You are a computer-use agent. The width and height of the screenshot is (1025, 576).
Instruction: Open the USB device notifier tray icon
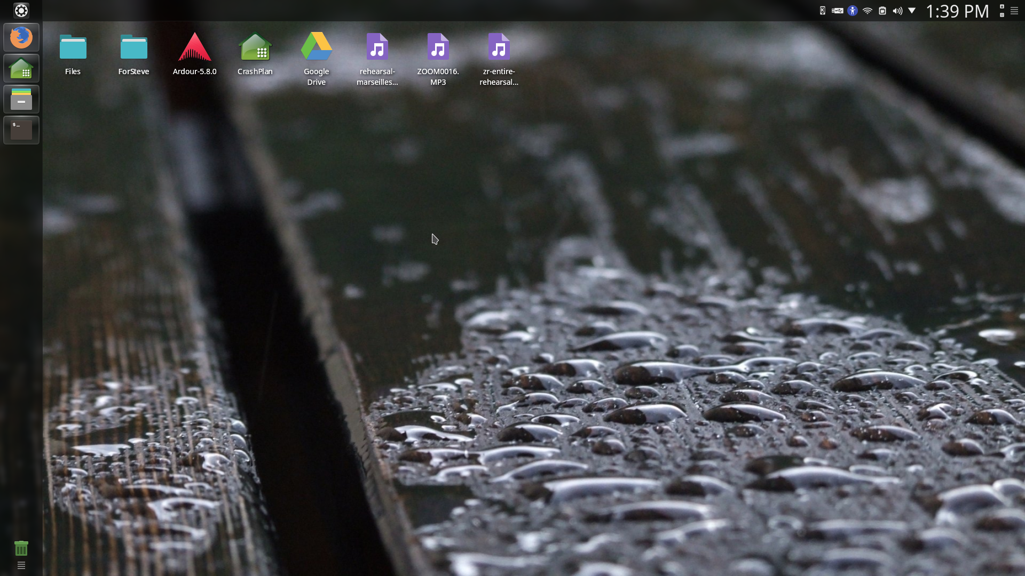(838, 11)
